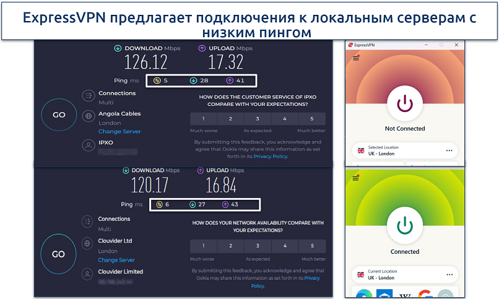
Task: Click the globe icon beside Angola Cables
Action: tap(87, 116)
